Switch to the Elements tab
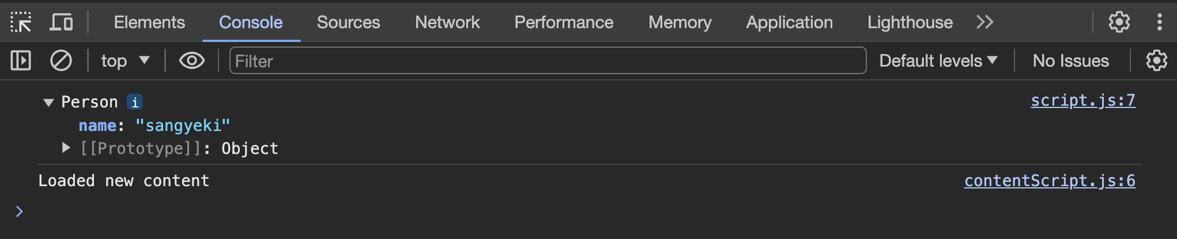 [149, 22]
